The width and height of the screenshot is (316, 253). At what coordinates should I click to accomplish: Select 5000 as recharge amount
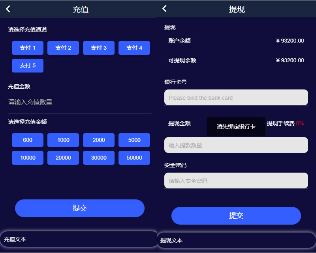click(x=134, y=140)
